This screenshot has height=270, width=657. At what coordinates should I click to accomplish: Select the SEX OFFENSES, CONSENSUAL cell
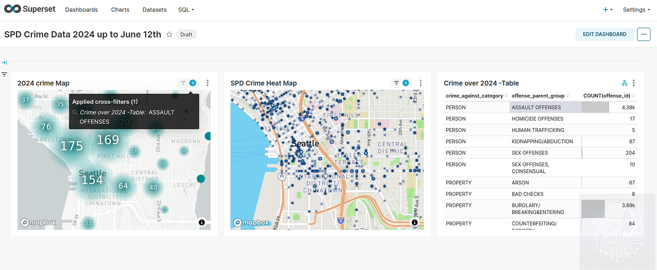(546, 168)
